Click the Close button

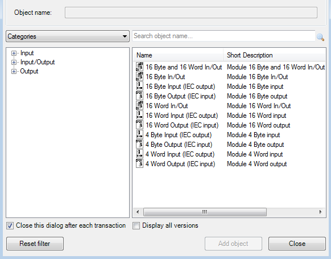pos(297,244)
